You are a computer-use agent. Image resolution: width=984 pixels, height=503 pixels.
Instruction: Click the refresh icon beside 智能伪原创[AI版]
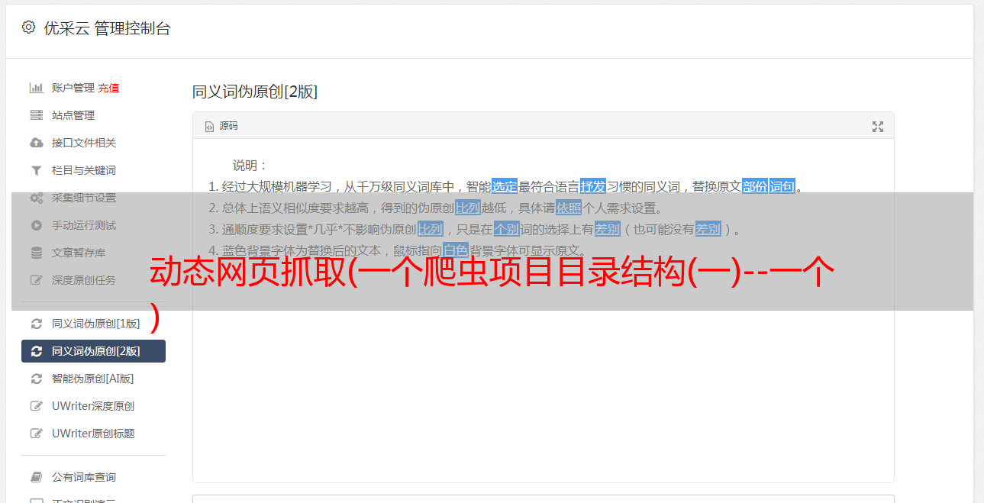[36, 379]
